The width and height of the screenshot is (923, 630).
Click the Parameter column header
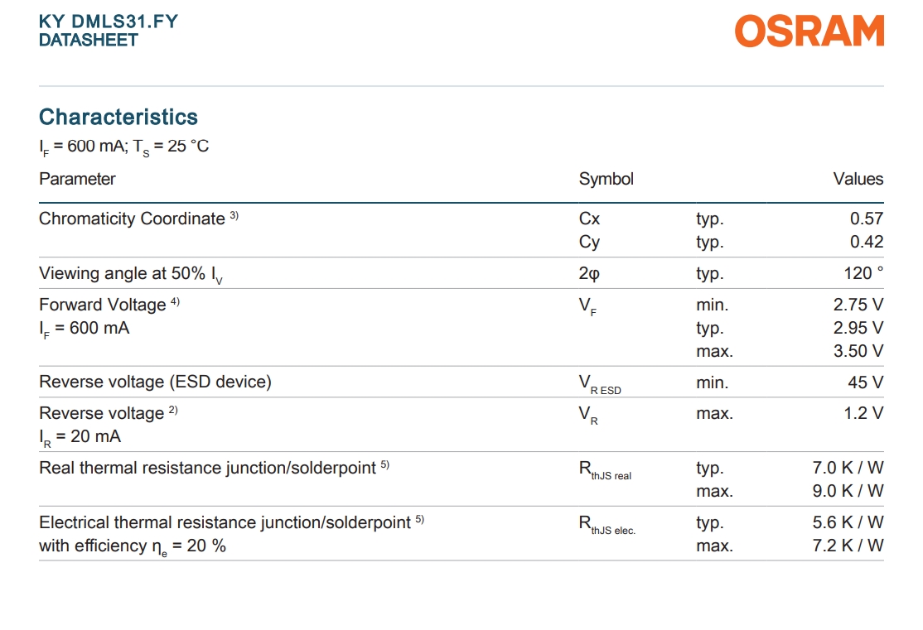pos(77,179)
